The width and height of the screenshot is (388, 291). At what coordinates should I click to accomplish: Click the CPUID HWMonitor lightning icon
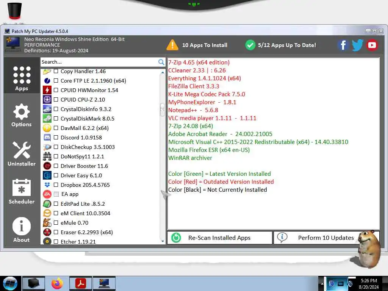(47, 90)
